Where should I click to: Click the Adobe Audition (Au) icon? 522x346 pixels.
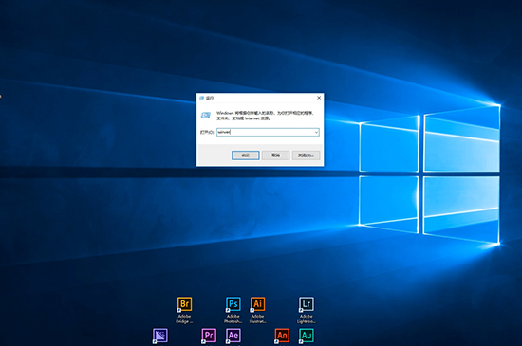[307, 336]
